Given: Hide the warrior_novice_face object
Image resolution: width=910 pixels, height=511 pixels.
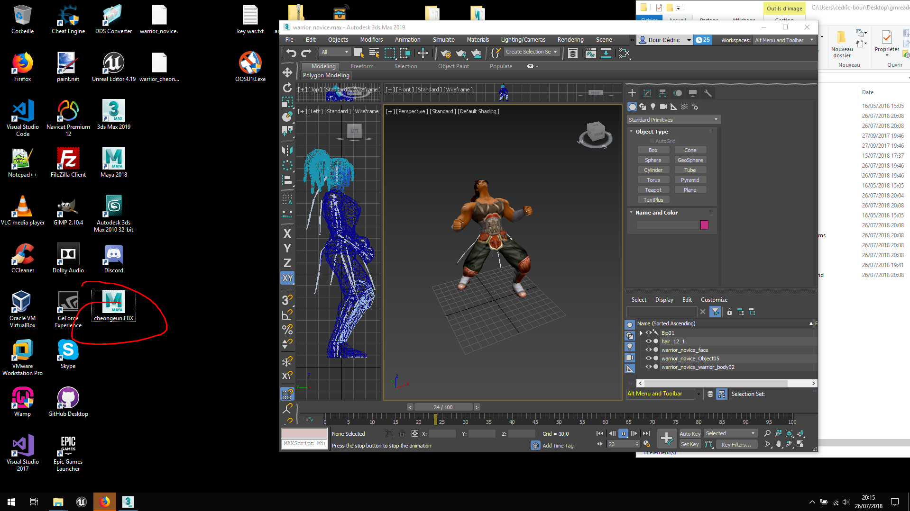Looking at the screenshot, I should point(648,350).
